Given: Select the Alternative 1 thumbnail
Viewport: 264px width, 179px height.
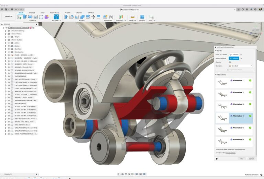Looking at the screenshot, I should (222, 83).
